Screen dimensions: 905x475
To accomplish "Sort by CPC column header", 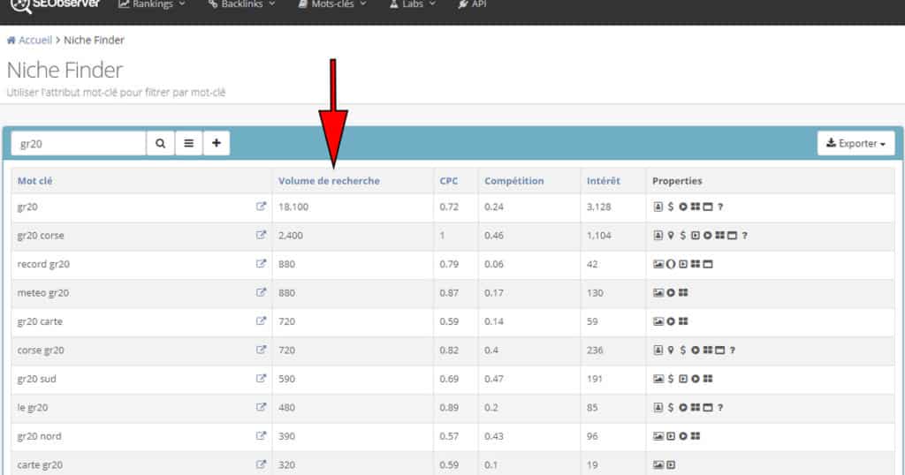I will (448, 181).
